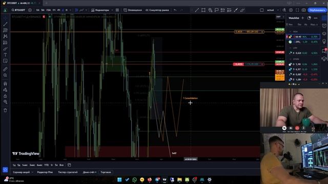Select watchlist row with price 66.40
This screenshot has width=328, height=184.
point(303,37)
